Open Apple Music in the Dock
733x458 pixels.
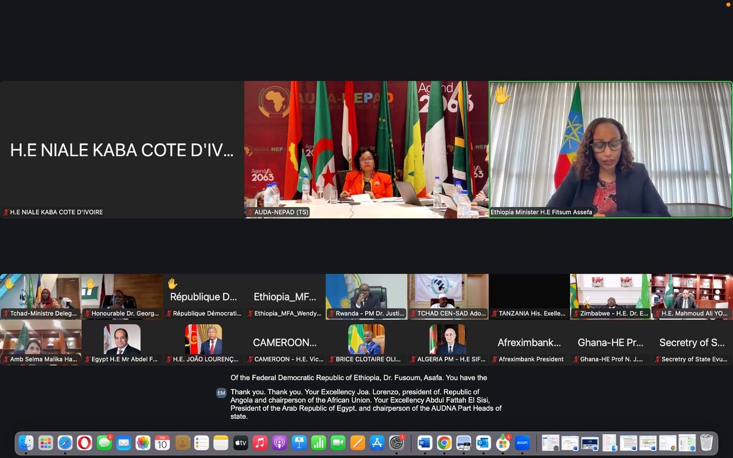260,443
